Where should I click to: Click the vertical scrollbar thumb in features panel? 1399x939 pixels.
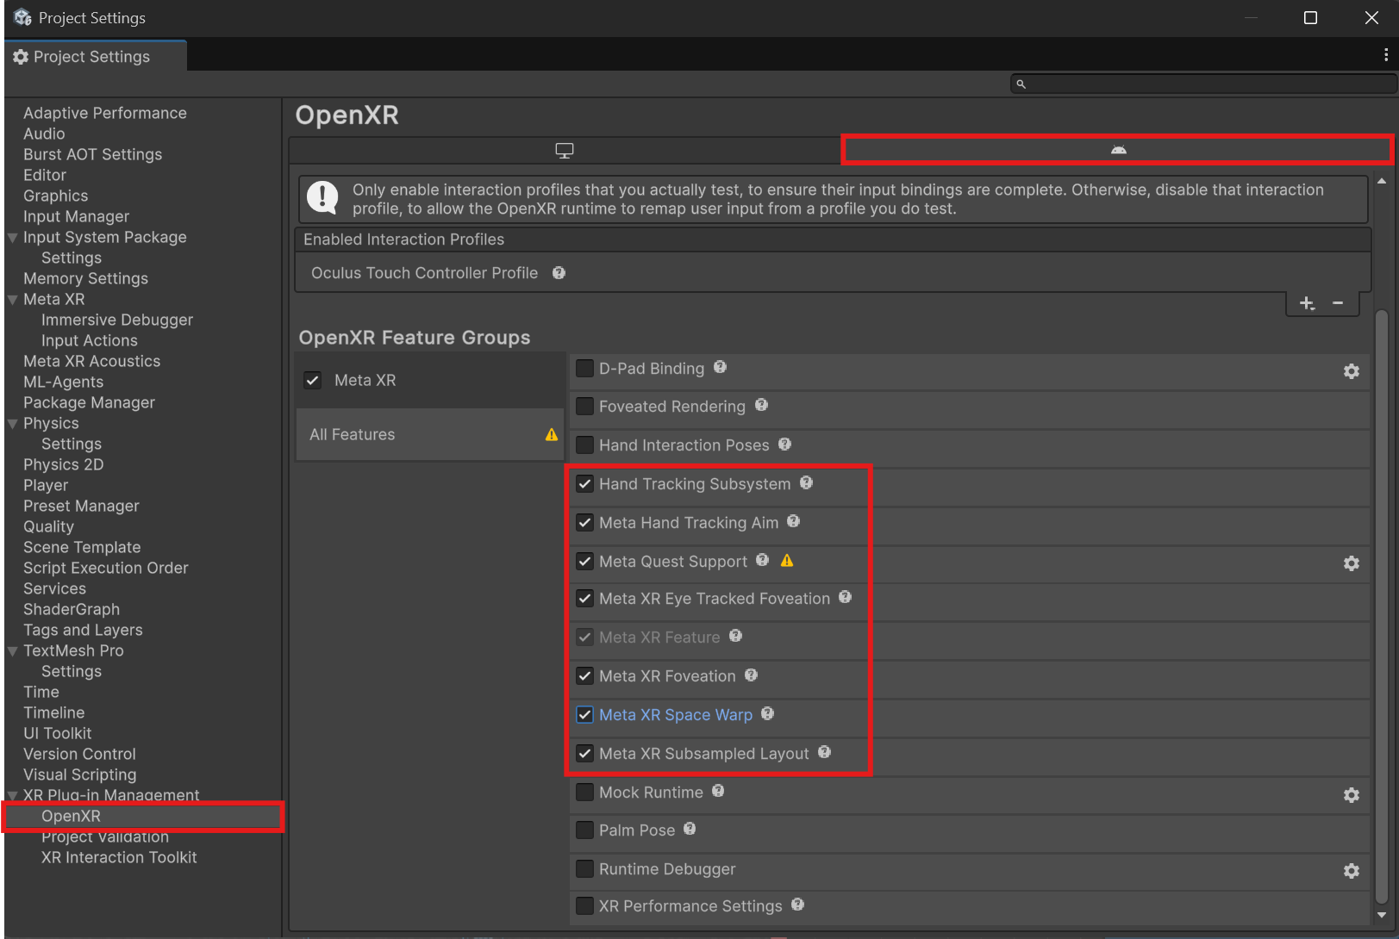point(1382,606)
